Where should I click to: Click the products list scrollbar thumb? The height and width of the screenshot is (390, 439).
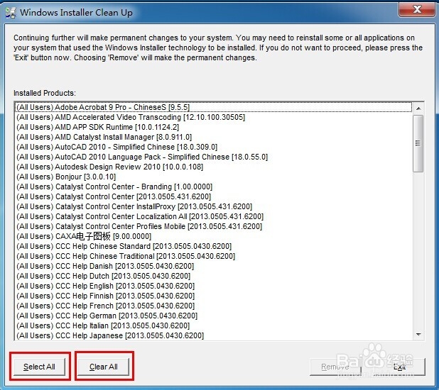click(x=418, y=143)
